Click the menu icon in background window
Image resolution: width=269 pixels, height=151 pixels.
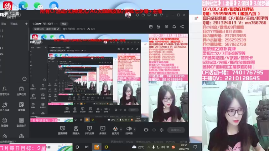point(196,18)
